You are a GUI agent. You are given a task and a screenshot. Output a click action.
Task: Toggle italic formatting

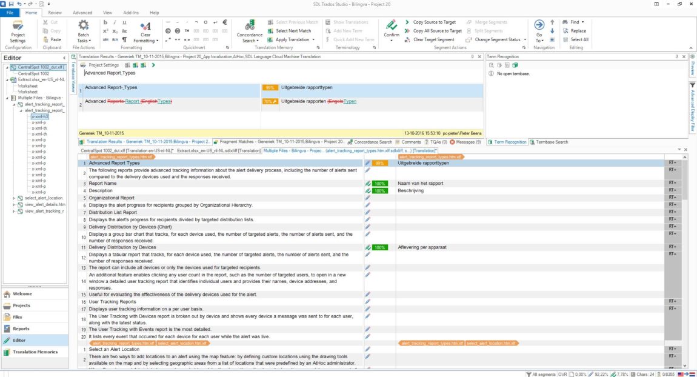(115, 22)
